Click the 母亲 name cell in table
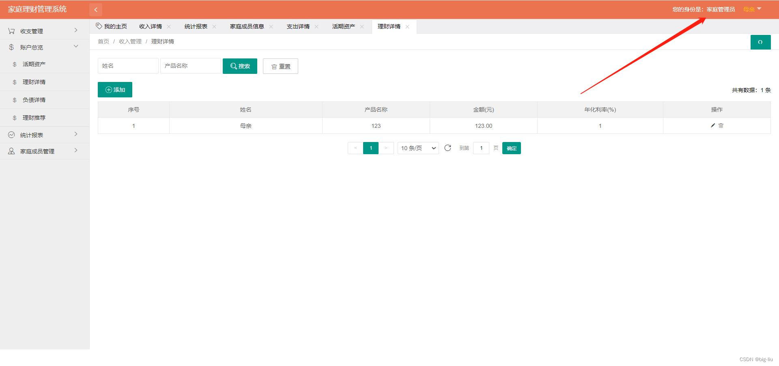779x366 pixels. coord(246,126)
